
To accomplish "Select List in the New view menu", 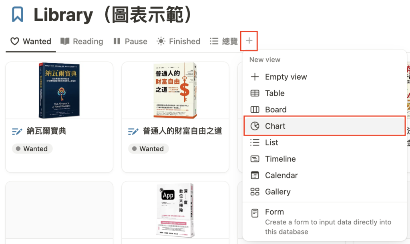I will point(271,142).
